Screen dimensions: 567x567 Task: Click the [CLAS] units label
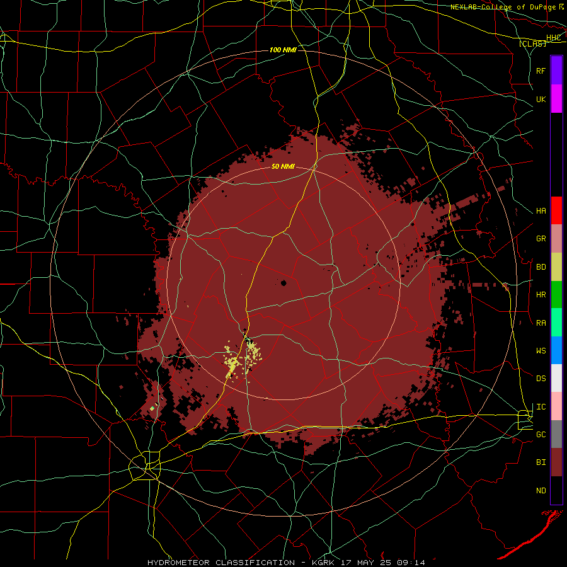click(532, 43)
